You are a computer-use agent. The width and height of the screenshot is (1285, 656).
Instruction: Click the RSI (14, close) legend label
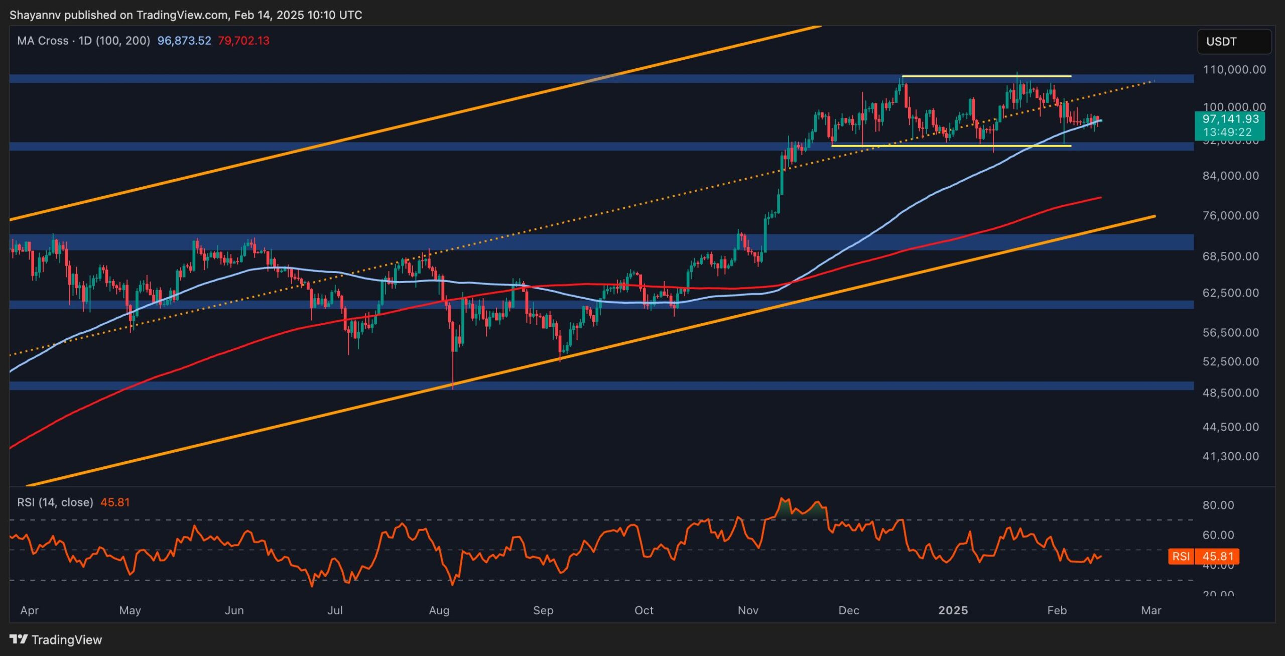click(x=55, y=502)
